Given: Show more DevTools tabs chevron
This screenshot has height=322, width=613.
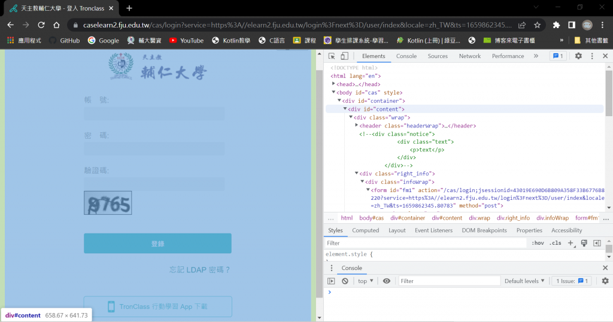Looking at the screenshot, I should (x=536, y=56).
